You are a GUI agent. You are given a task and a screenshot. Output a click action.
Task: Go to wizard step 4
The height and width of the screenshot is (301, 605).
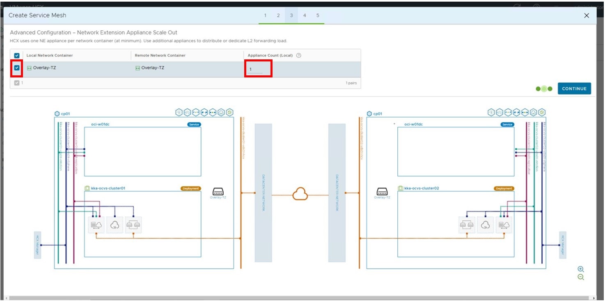coord(305,16)
